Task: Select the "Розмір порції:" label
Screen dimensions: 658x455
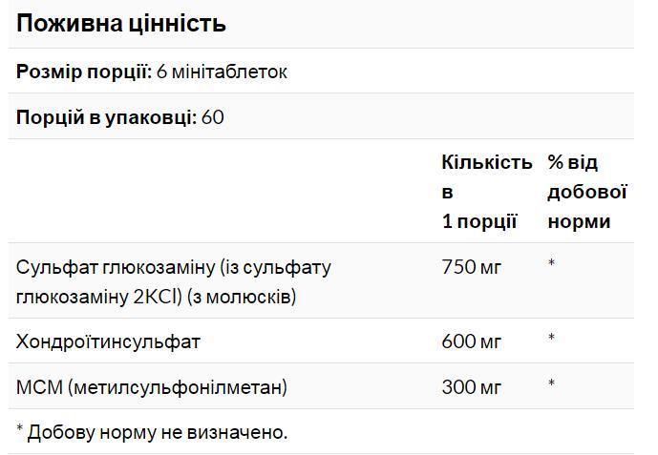Action: 84,72
